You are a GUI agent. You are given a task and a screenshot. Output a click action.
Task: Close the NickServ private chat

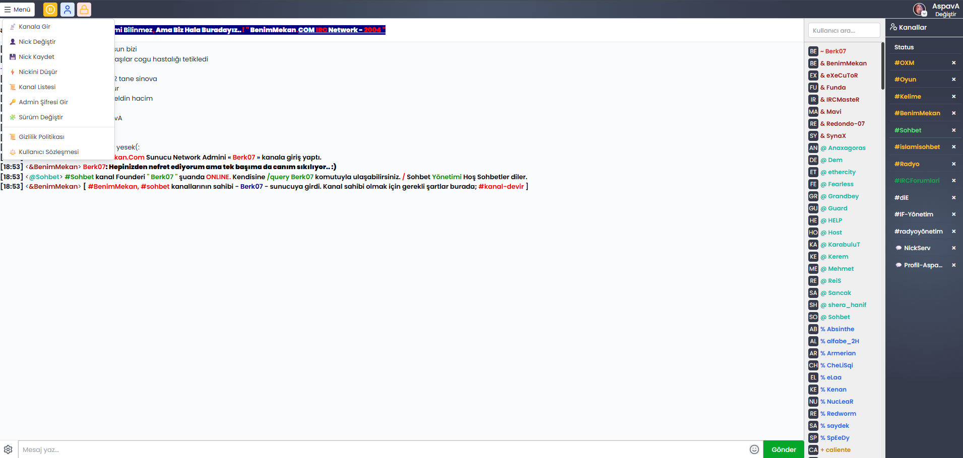coord(953,248)
